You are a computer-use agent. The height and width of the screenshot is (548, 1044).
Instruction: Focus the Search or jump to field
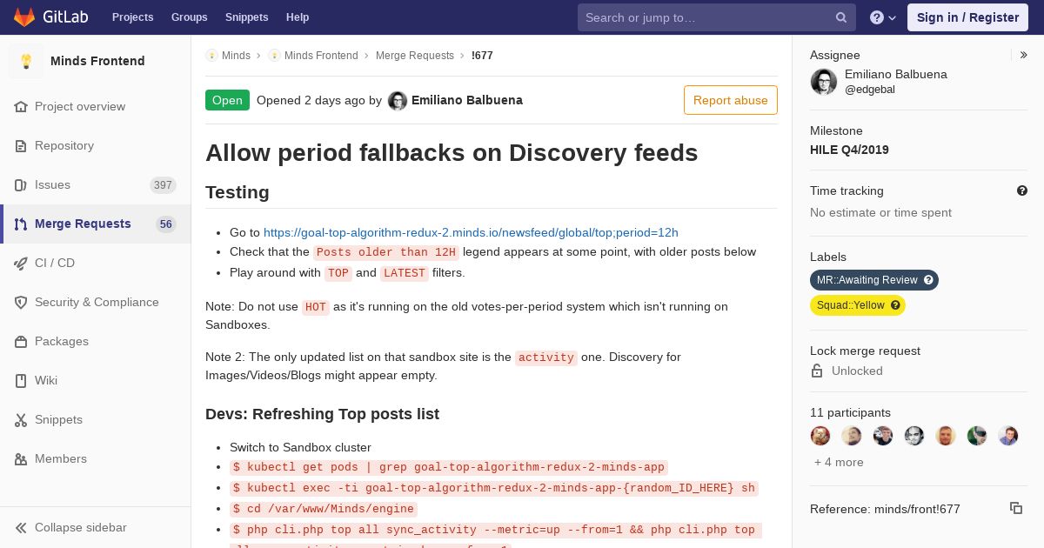[717, 17]
